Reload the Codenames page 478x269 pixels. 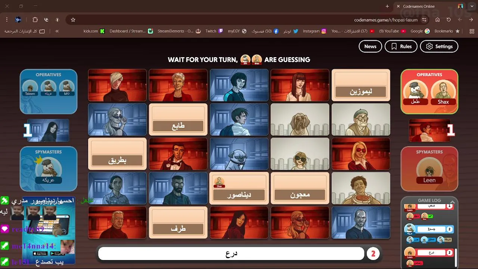[449, 19]
